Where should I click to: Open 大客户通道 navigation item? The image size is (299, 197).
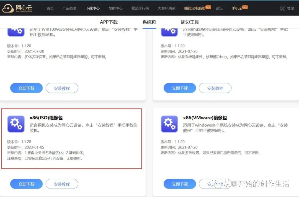[x=166, y=8]
